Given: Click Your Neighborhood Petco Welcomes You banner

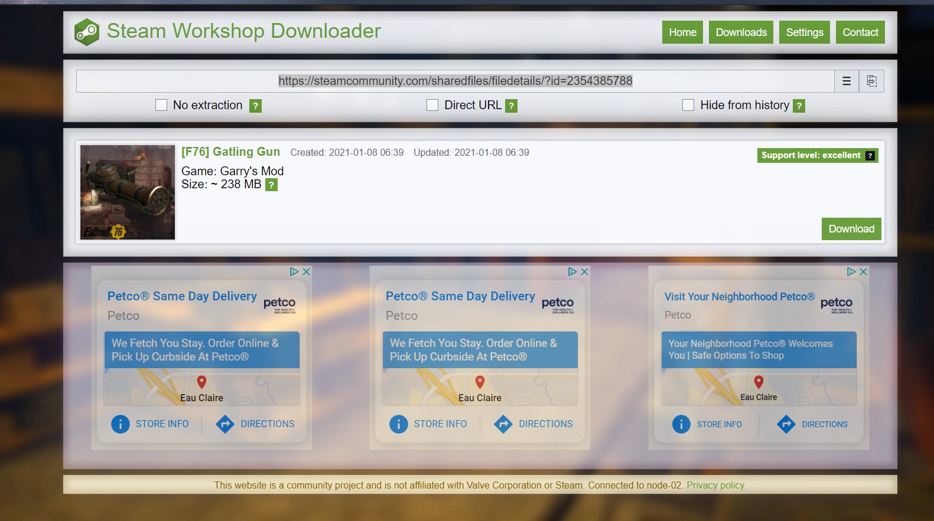Looking at the screenshot, I should (759, 350).
